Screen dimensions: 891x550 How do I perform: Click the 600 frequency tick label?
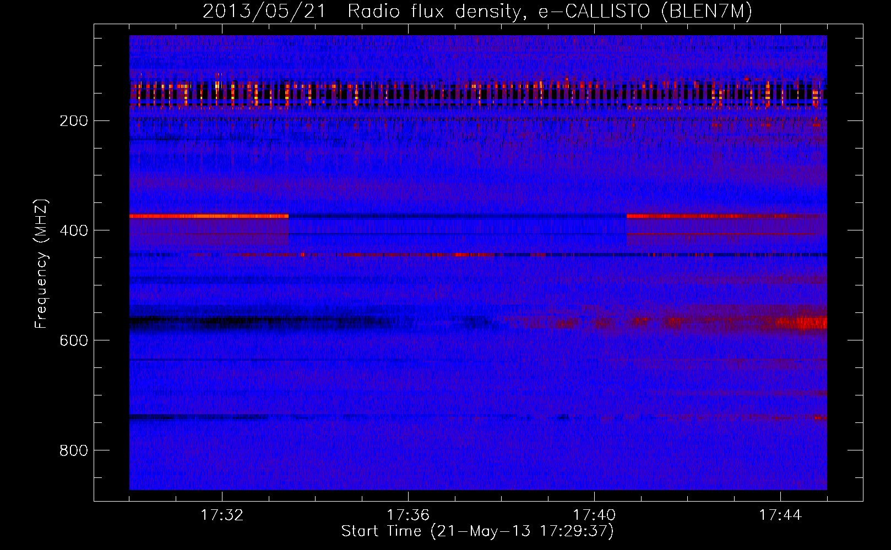click(73, 340)
